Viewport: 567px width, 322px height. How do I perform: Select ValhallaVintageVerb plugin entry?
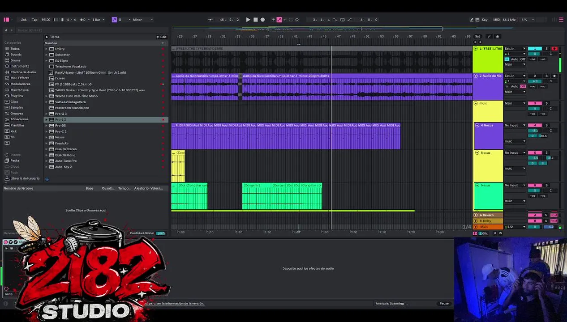tap(105, 102)
